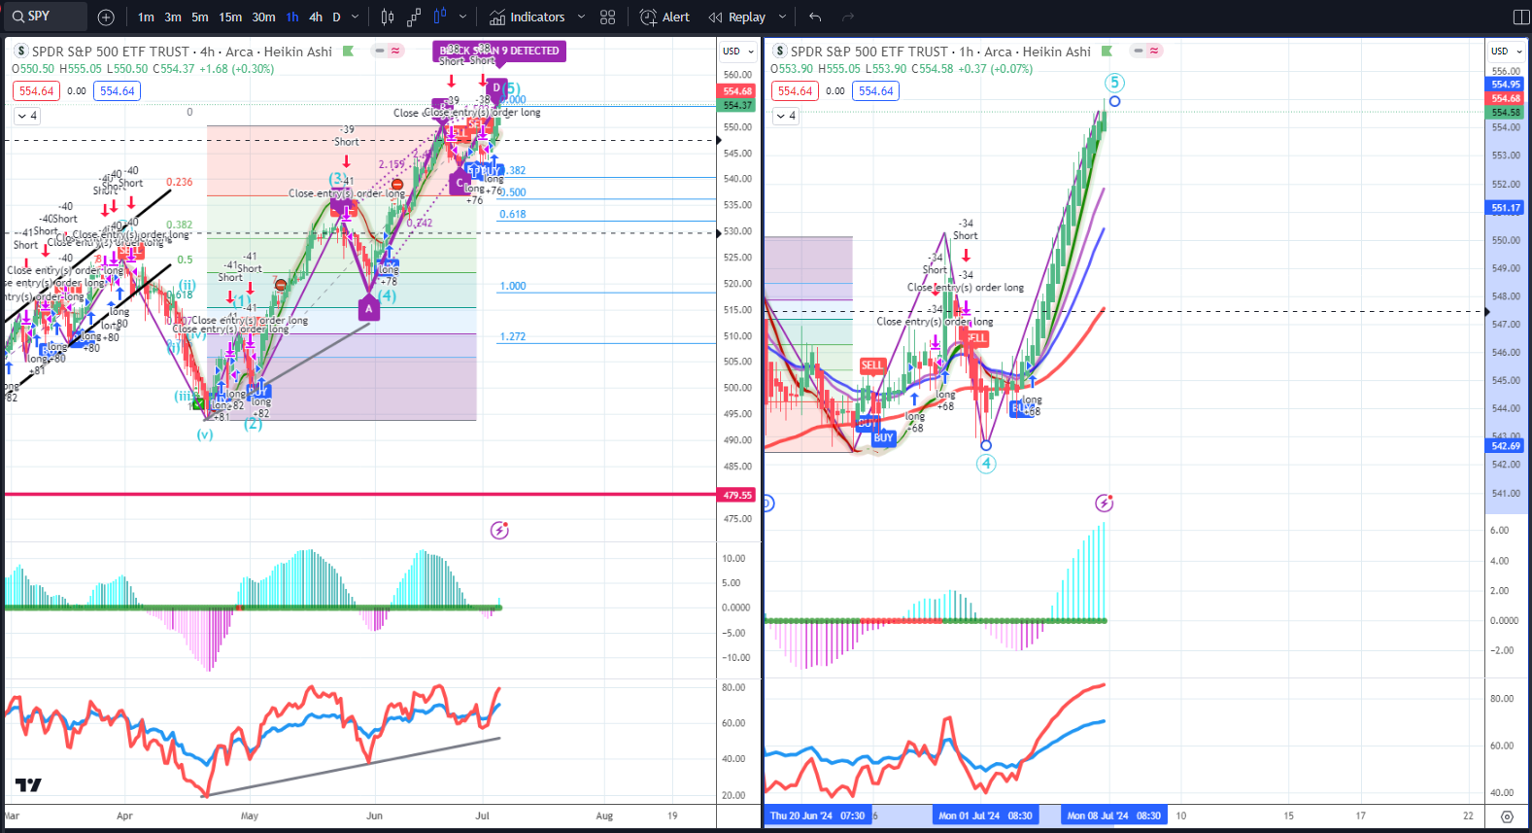The image size is (1532, 833).
Task: Create an Alert
Action: tap(665, 17)
